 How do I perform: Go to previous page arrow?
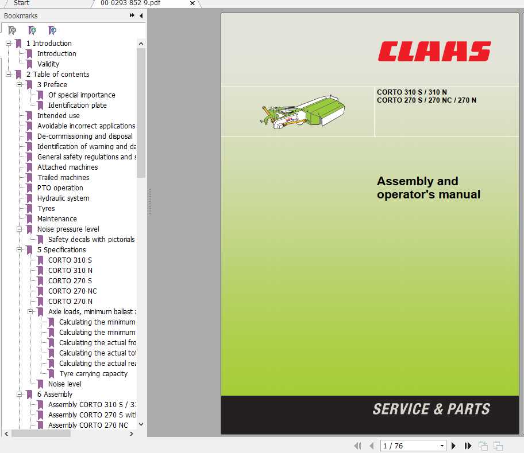[371, 446]
